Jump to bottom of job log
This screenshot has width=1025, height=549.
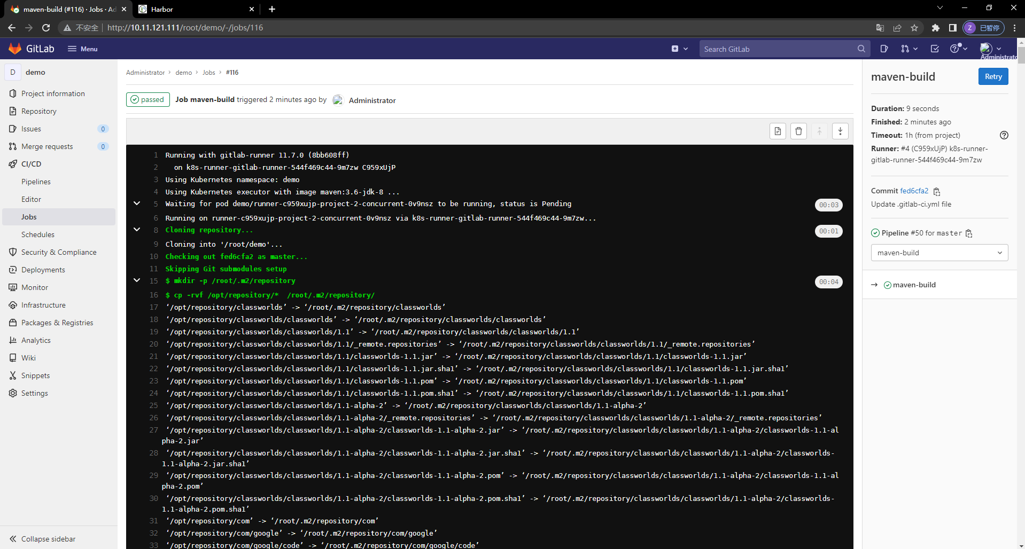click(840, 131)
